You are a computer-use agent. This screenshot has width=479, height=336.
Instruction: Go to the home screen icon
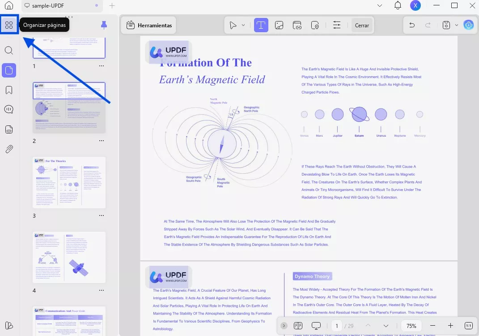(9, 5)
